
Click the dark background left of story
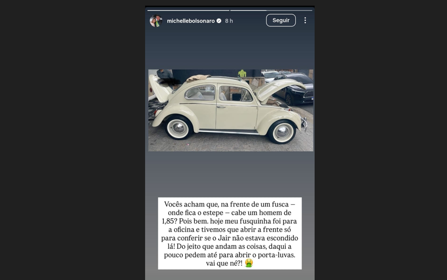[x=73, y=140]
